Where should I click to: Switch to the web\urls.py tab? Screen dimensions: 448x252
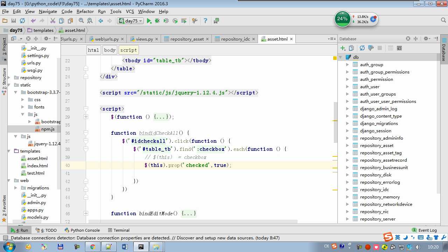tap(107, 39)
